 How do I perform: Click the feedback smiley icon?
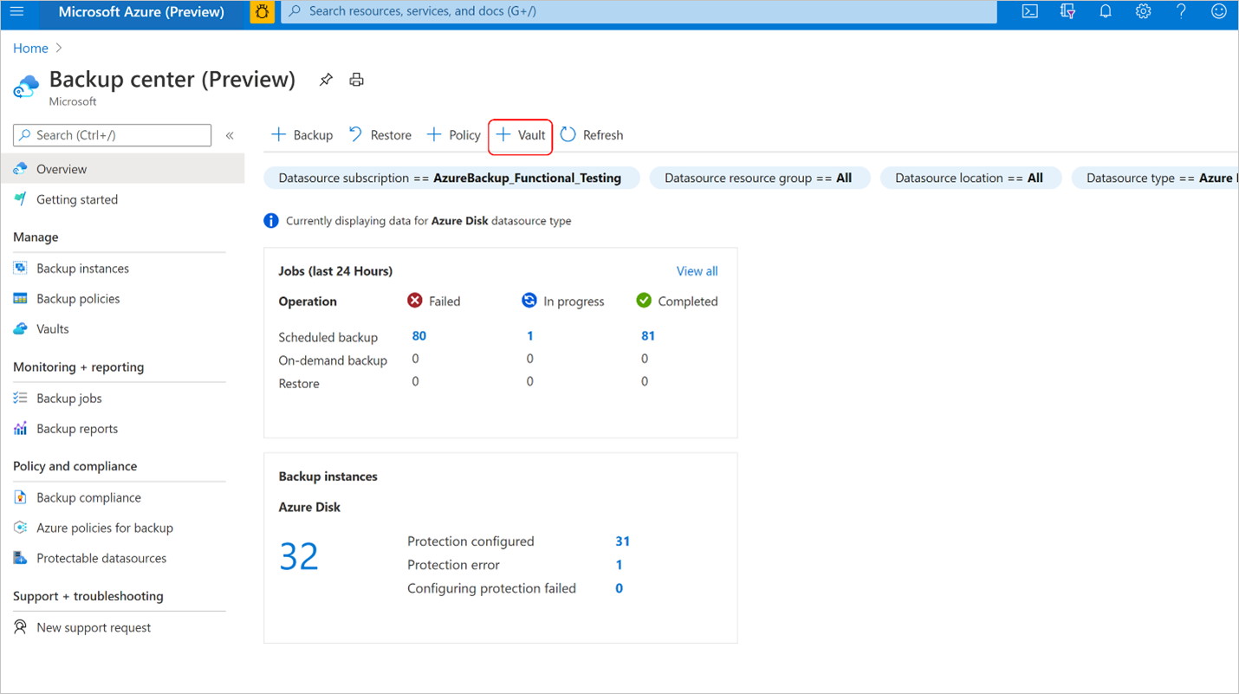coord(1219,12)
